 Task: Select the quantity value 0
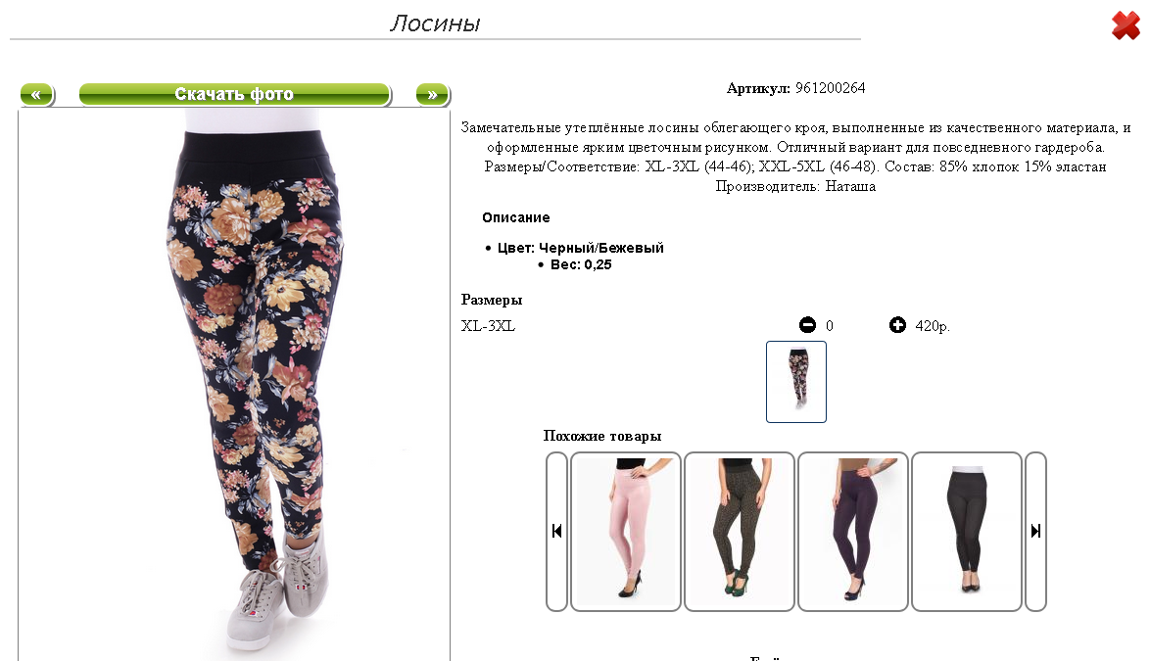(830, 325)
